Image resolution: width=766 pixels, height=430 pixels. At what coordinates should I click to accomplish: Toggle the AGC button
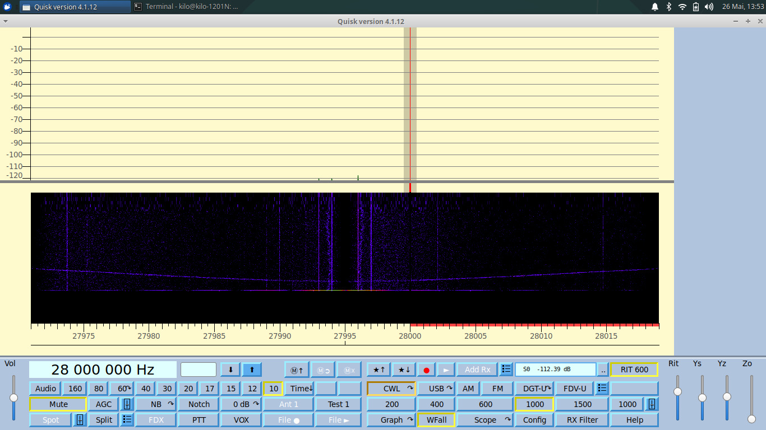(104, 404)
